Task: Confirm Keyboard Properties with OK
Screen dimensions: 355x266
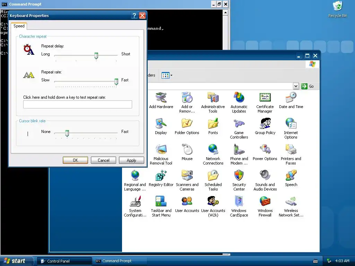Action: [x=75, y=160]
